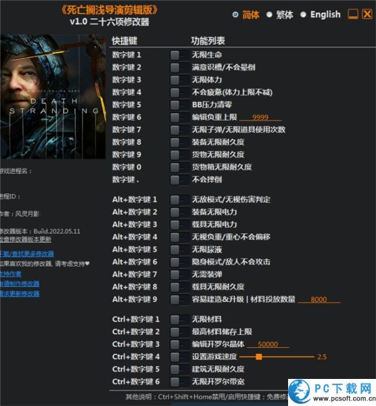The image size is (376, 406).
Task: Click v1.0 二十六项修改器 subtitle
Action: (110, 22)
